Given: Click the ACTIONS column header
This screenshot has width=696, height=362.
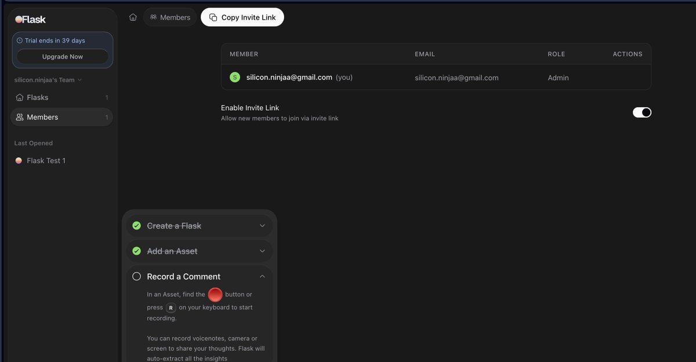Looking at the screenshot, I should coord(628,54).
